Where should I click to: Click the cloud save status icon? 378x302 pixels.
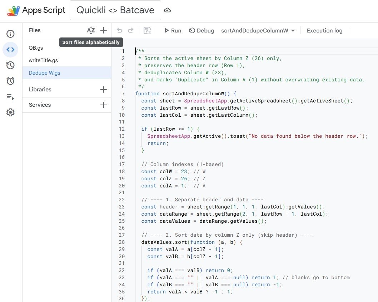(x=167, y=10)
